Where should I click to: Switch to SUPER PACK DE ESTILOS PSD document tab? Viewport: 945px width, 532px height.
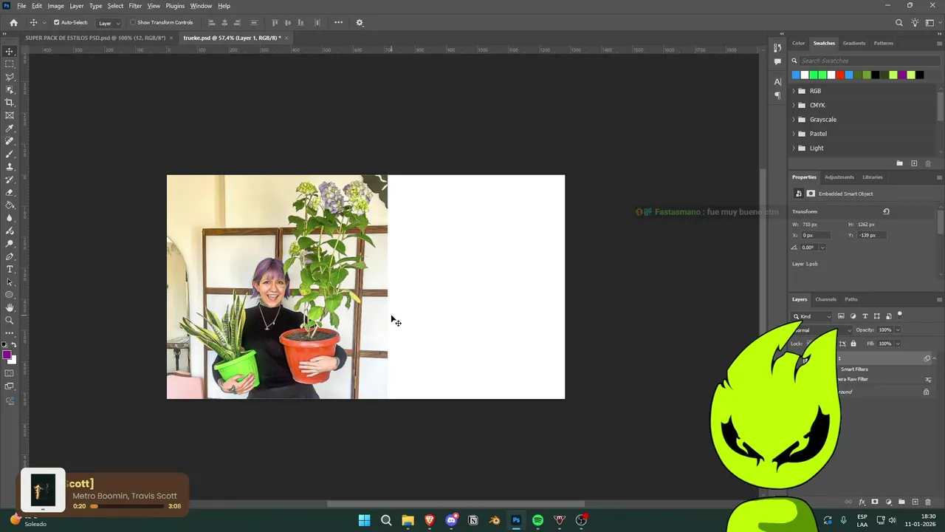[96, 38]
